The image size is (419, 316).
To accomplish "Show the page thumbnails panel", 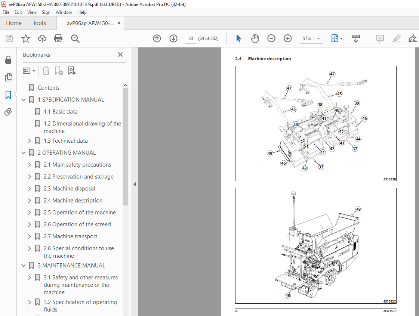I will tap(8, 77).
